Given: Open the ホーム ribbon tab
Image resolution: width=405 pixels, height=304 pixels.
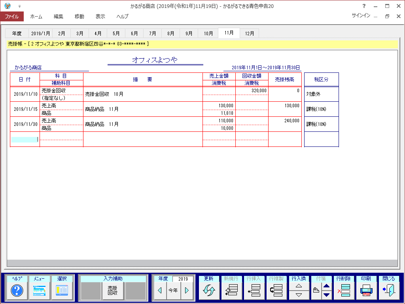Looking at the screenshot, I should [x=36, y=16].
